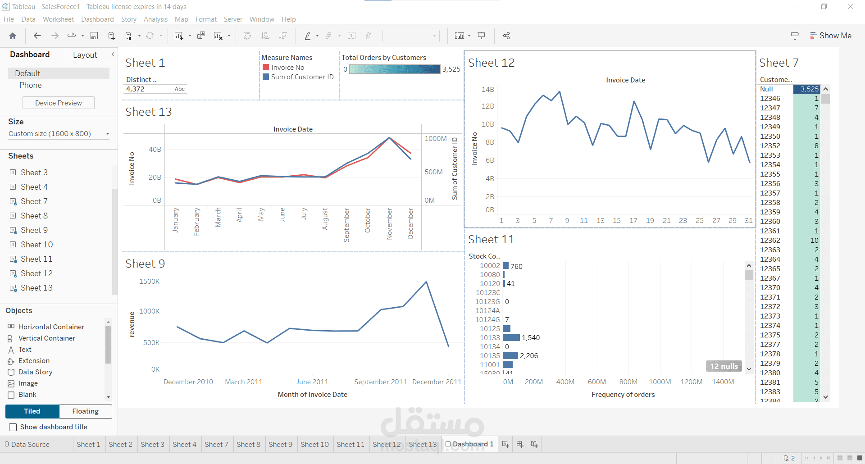The image size is (865, 464).
Task: Open the Analysis menu
Action: coord(155,19)
